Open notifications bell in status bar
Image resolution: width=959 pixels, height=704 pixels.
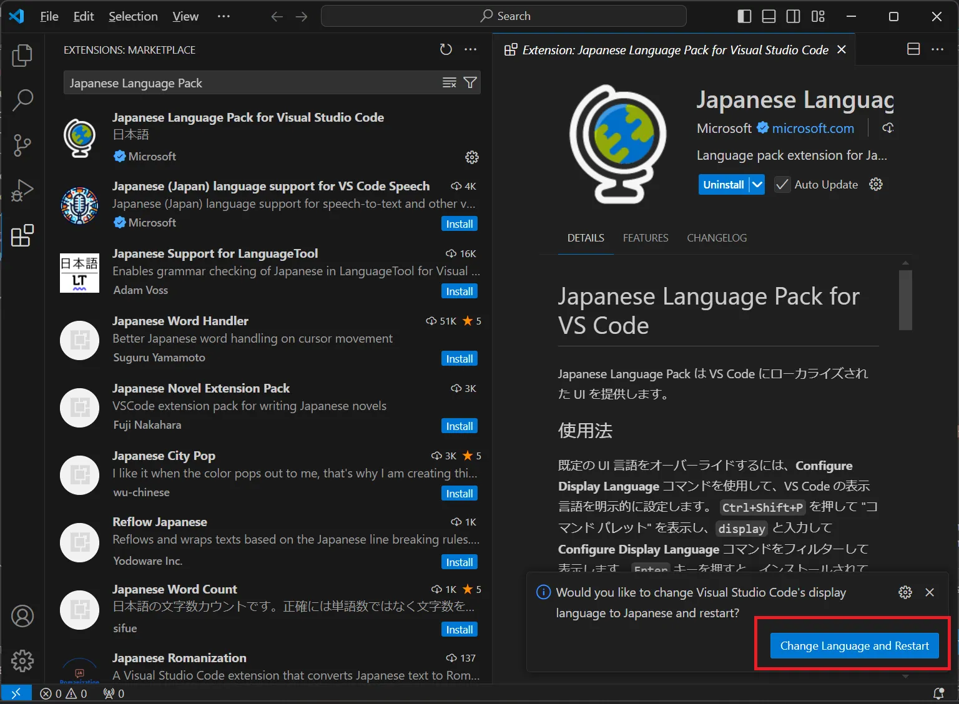coord(938,693)
